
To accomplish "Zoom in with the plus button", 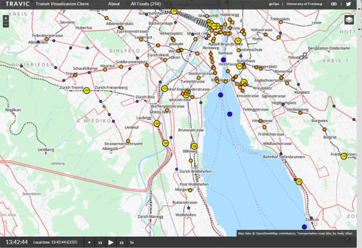I will pyautogui.click(x=6, y=18).
